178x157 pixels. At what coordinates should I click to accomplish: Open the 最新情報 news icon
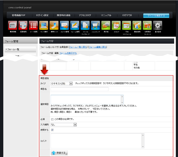pos(13,25)
